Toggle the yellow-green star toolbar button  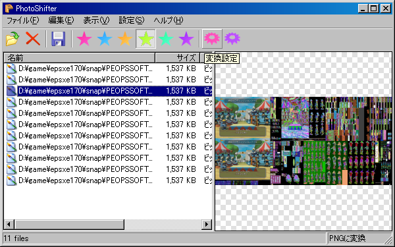tap(145, 39)
